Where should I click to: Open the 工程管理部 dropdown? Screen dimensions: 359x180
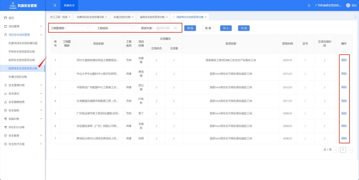[78, 28]
